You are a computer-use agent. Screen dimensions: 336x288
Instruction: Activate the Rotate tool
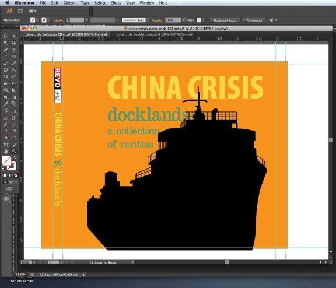click(6, 76)
